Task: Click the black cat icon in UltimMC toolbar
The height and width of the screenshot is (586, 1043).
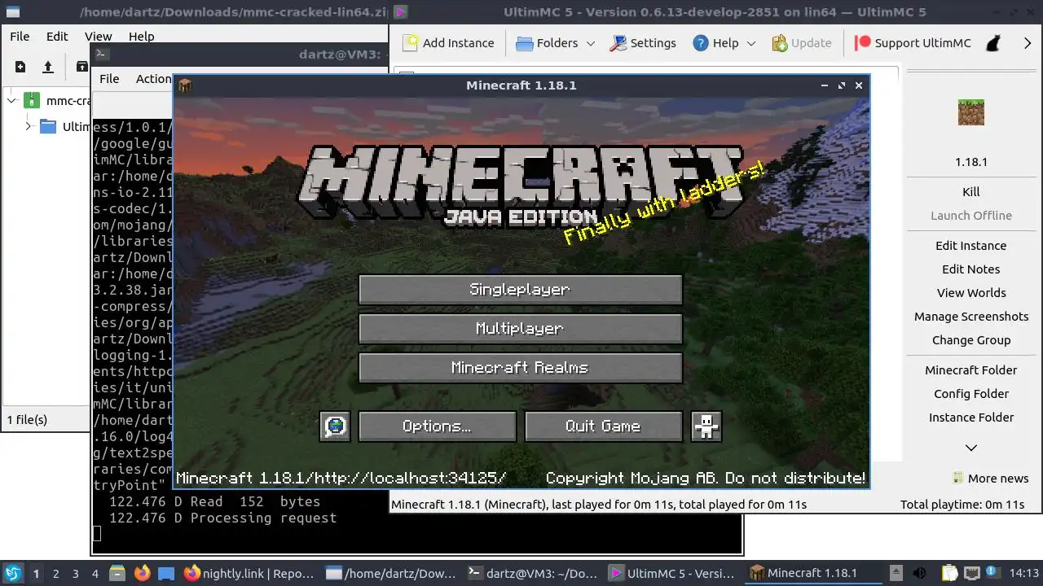Action: click(993, 43)
